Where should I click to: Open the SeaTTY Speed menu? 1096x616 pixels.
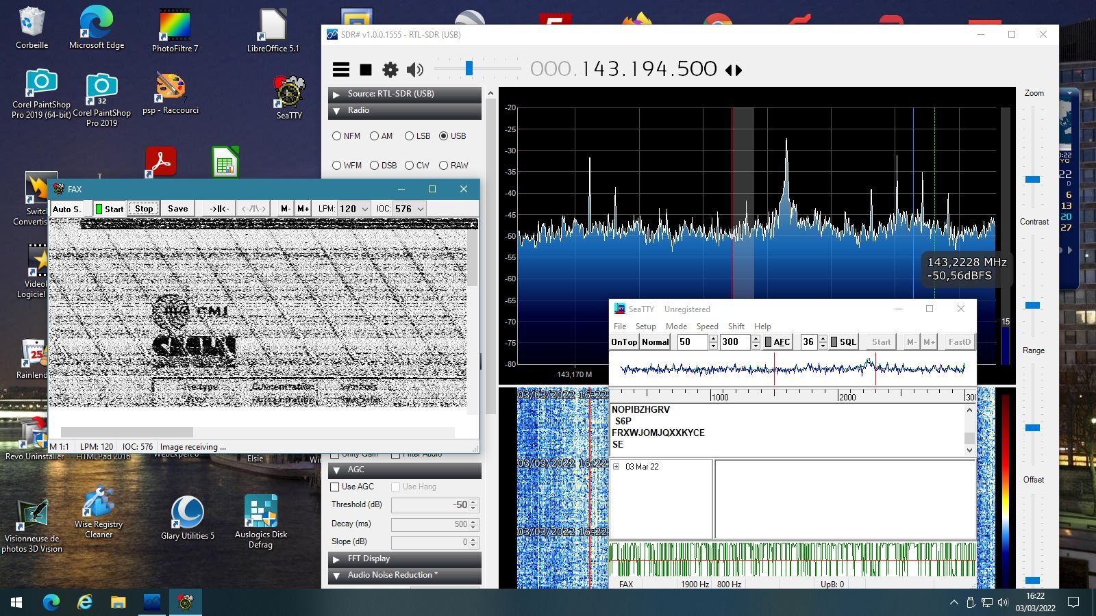(x=708, y=326)
